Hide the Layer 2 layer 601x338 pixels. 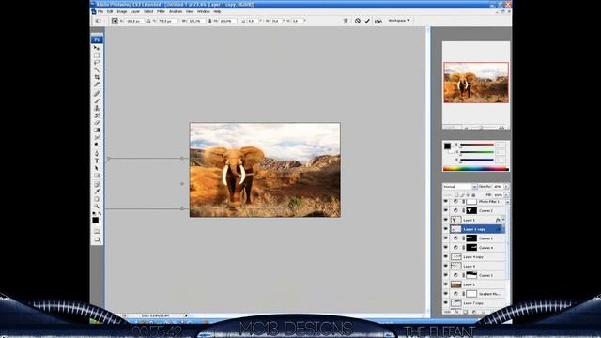446,284
